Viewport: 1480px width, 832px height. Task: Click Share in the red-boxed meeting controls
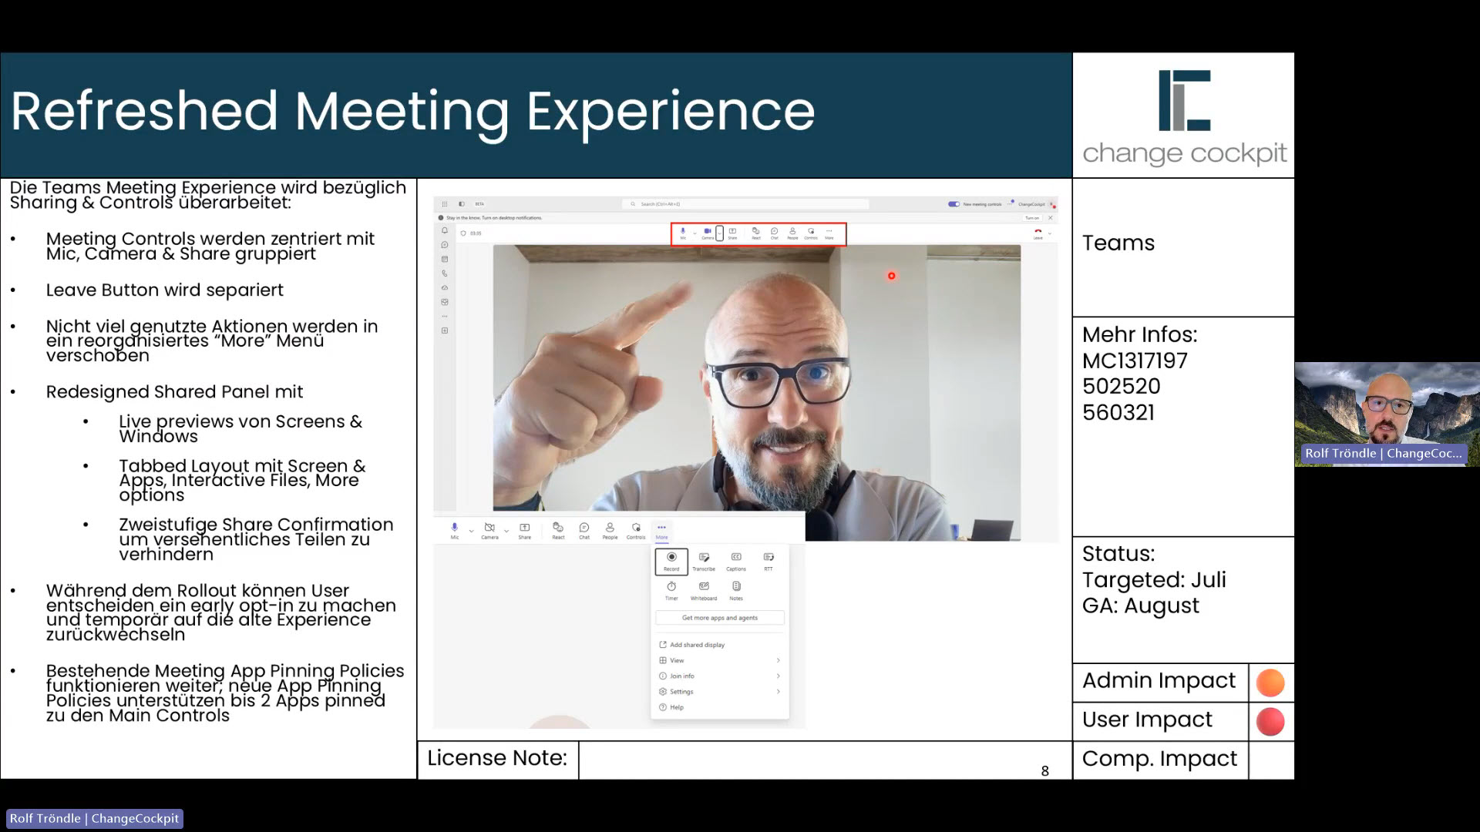point(732,233)
